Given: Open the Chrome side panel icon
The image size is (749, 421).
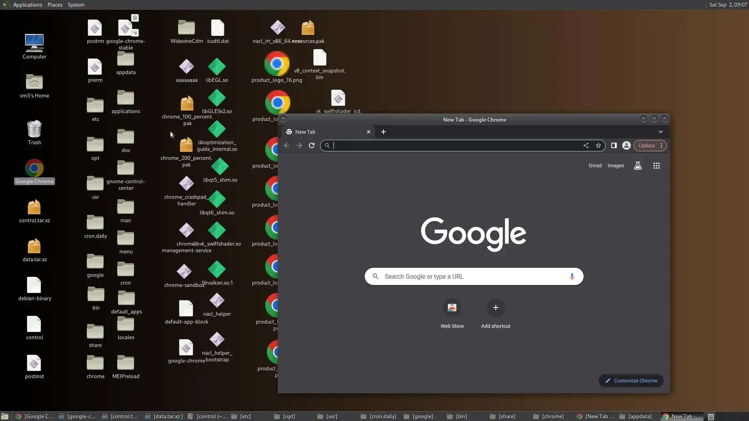Looking at the screenshot, I should [x=614, y=145].
